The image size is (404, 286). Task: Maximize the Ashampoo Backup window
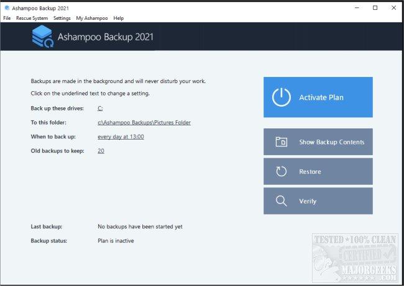[375, 8]
